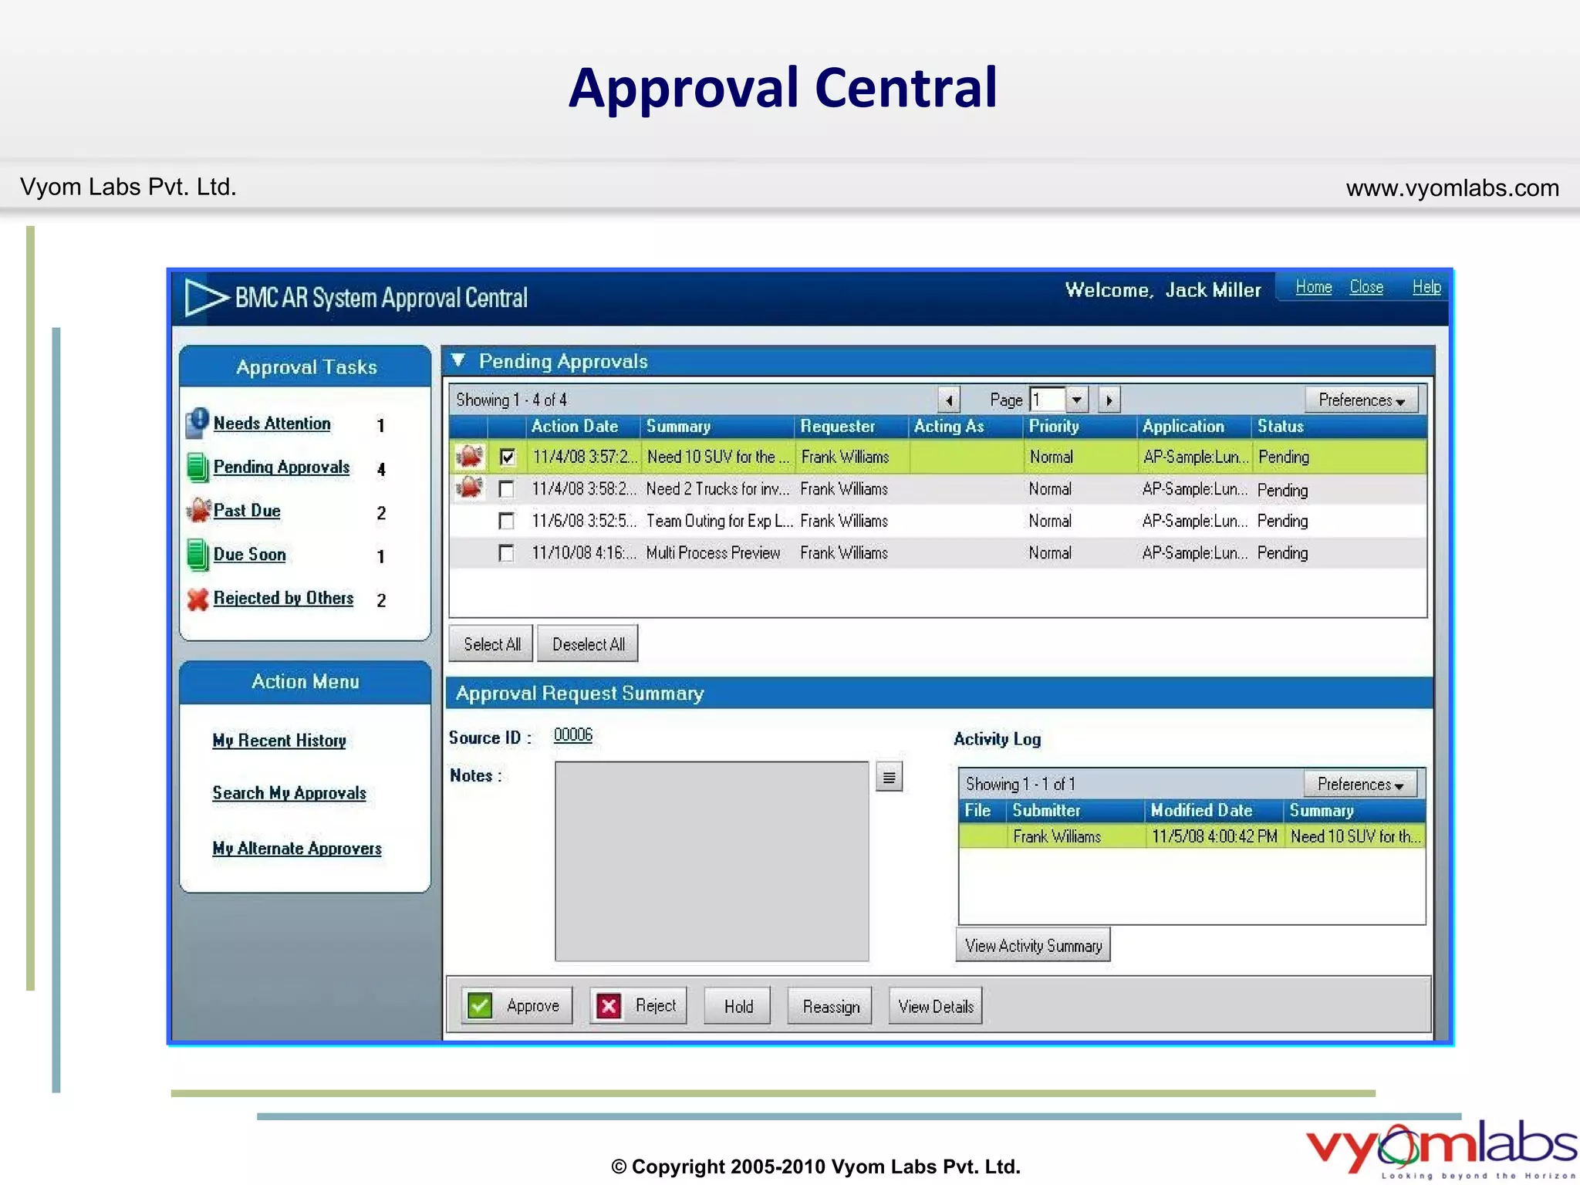Open Activity Log Preferences dropdown

click(x=1360, y=784)
